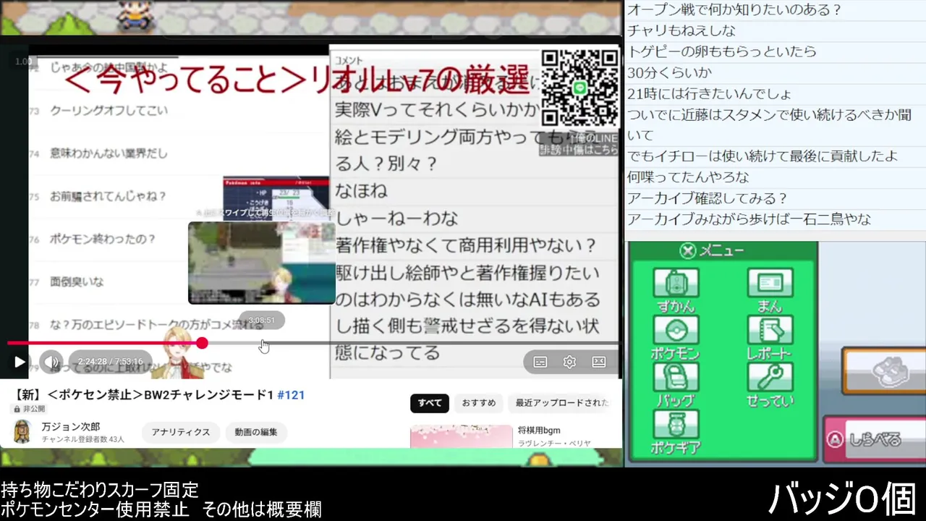Open the ずかん (Pokedex) menu icon
Viewport: 926px width, 521px height.
click(x=676, y=290)
